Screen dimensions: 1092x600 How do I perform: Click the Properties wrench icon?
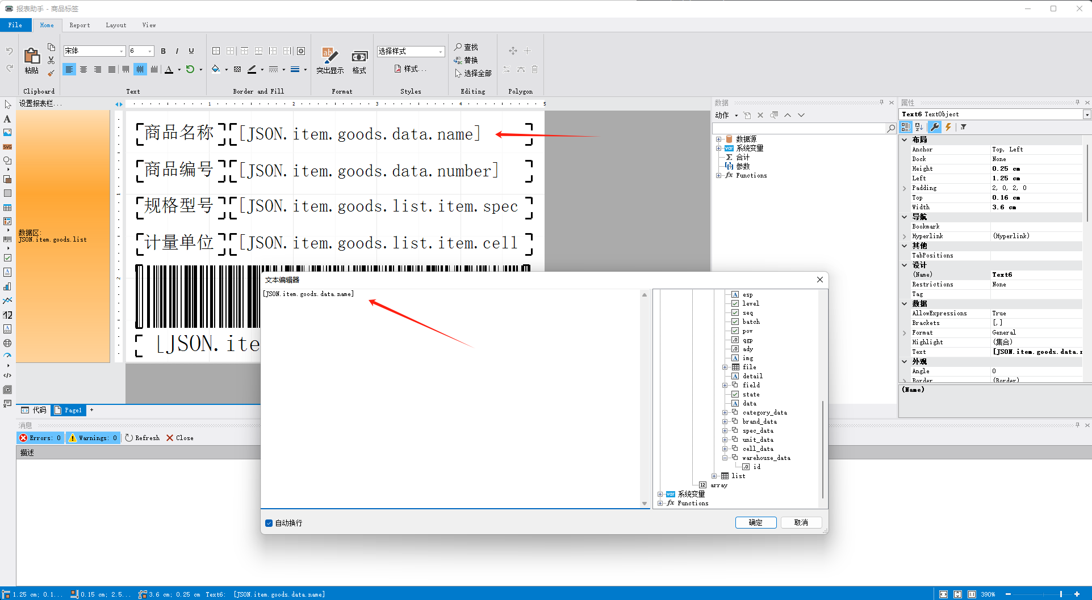coord(934,127)
